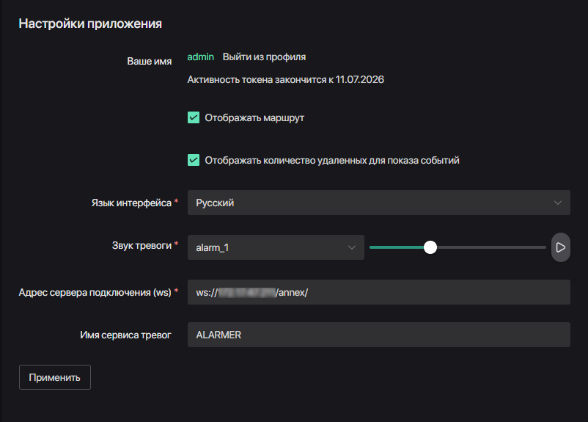Click the gray unfilled part of volume slider
This screenshot has width=588, height=422.
pyautogui.click(x=491, y=247)
